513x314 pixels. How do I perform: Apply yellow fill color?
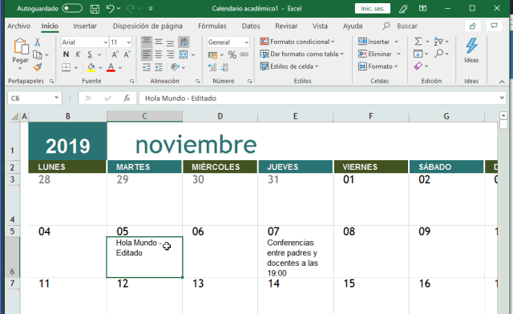click(91, 67)
